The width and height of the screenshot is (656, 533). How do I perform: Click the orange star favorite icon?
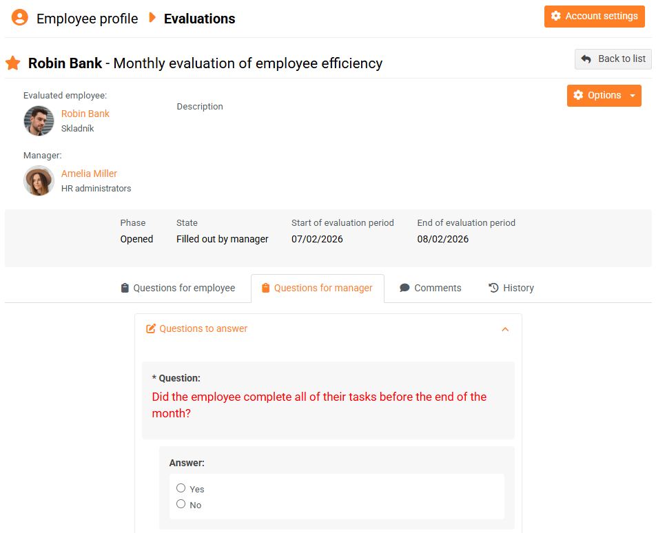click(12, 63)
